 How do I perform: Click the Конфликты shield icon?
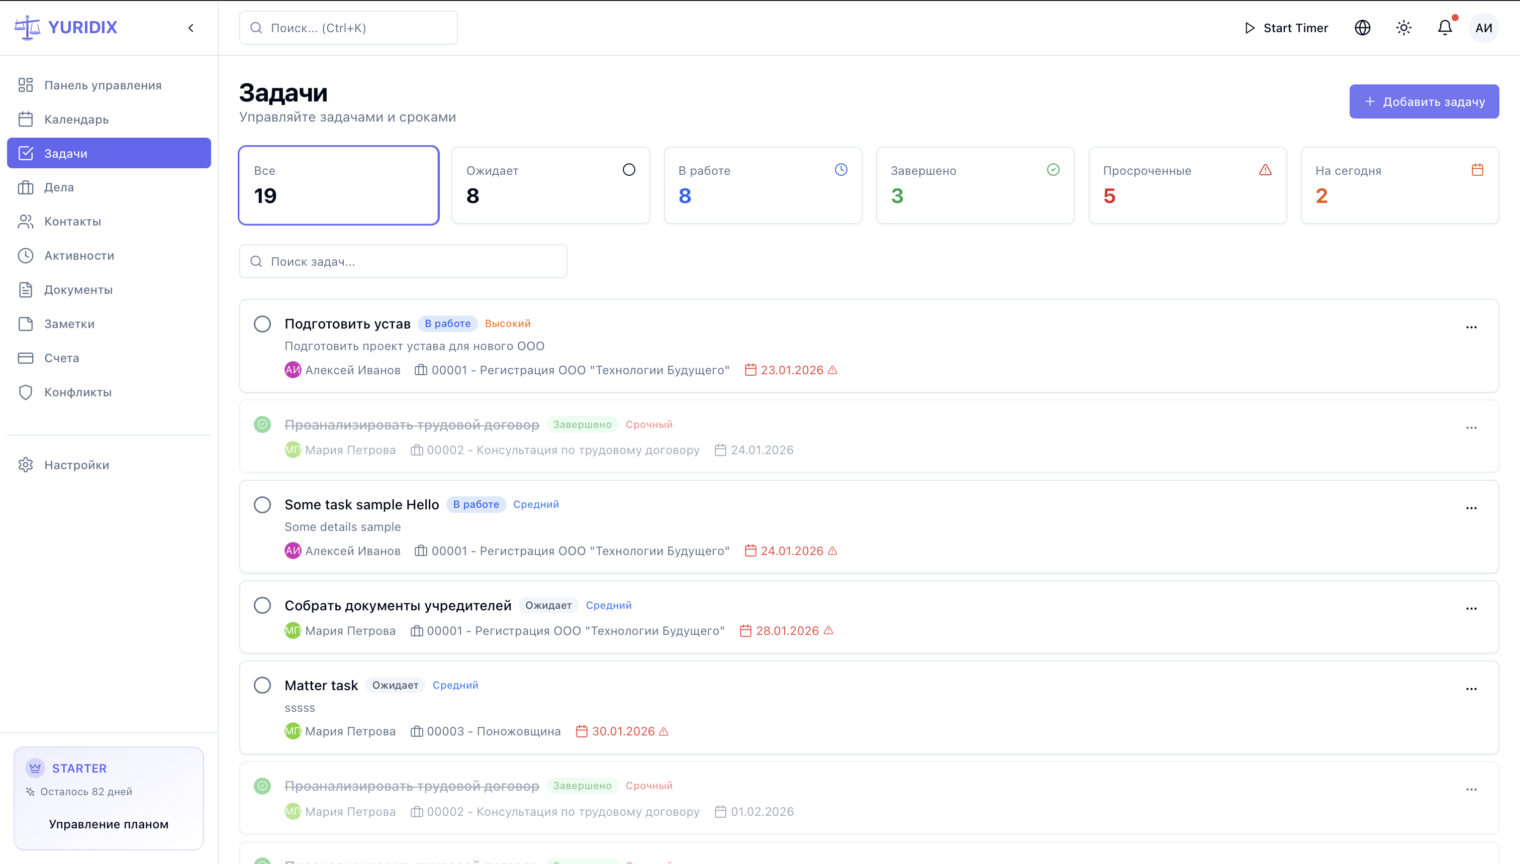[26, 392]
